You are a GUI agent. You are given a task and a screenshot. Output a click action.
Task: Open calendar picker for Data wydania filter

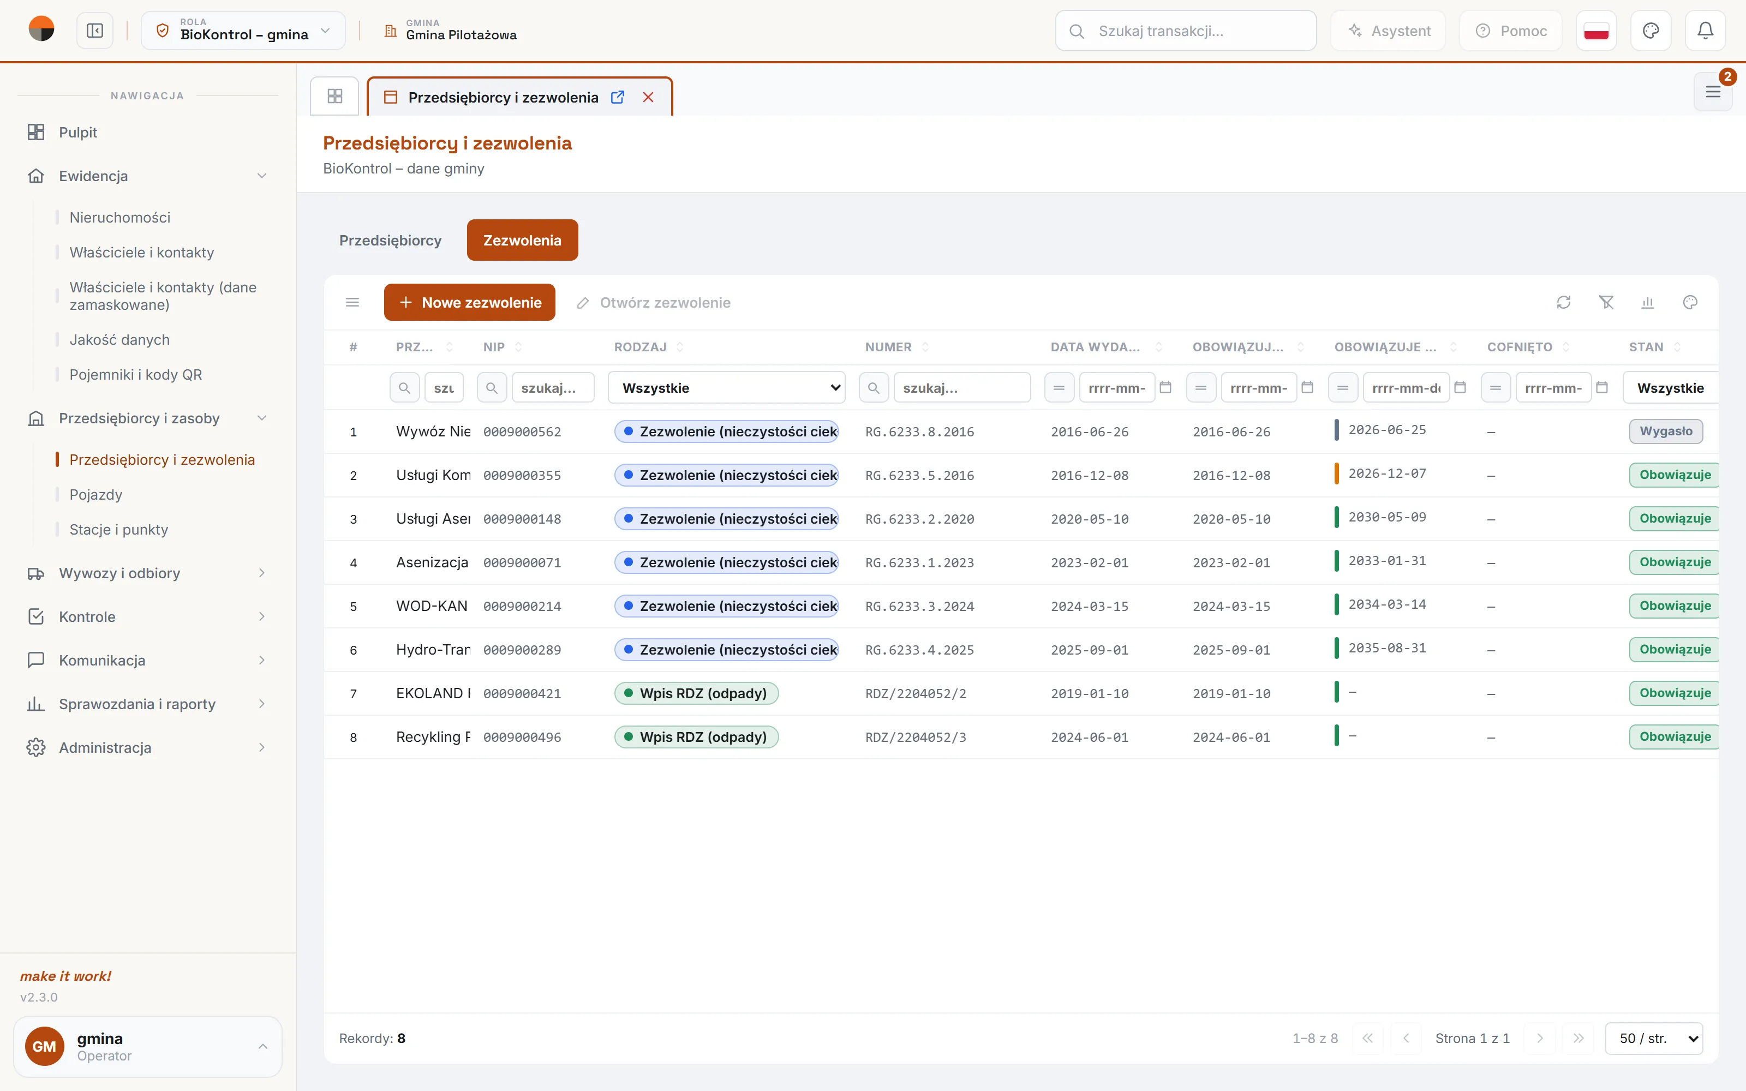click(1165, 387)
